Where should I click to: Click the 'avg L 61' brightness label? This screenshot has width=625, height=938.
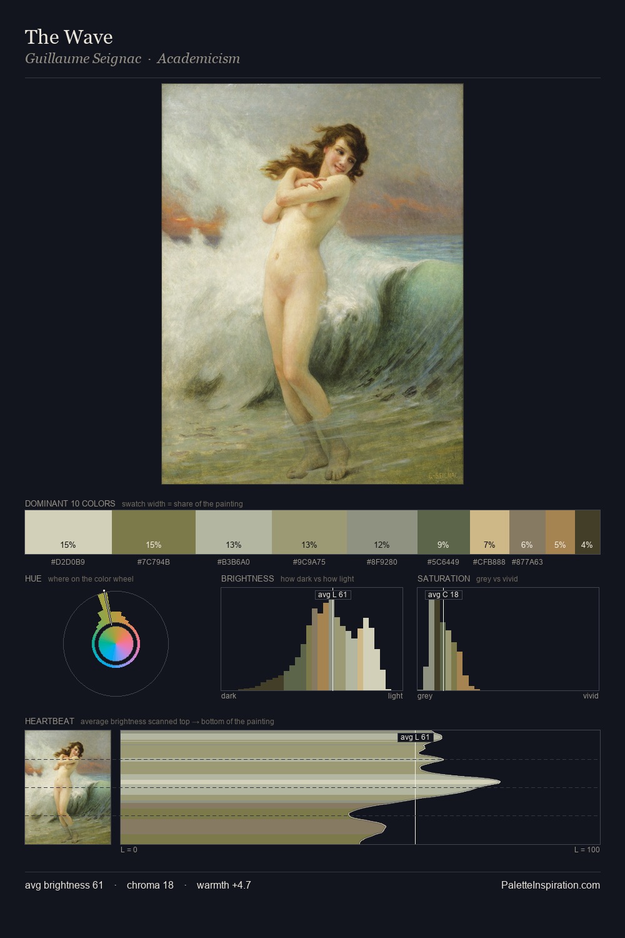tap(332, 595)
